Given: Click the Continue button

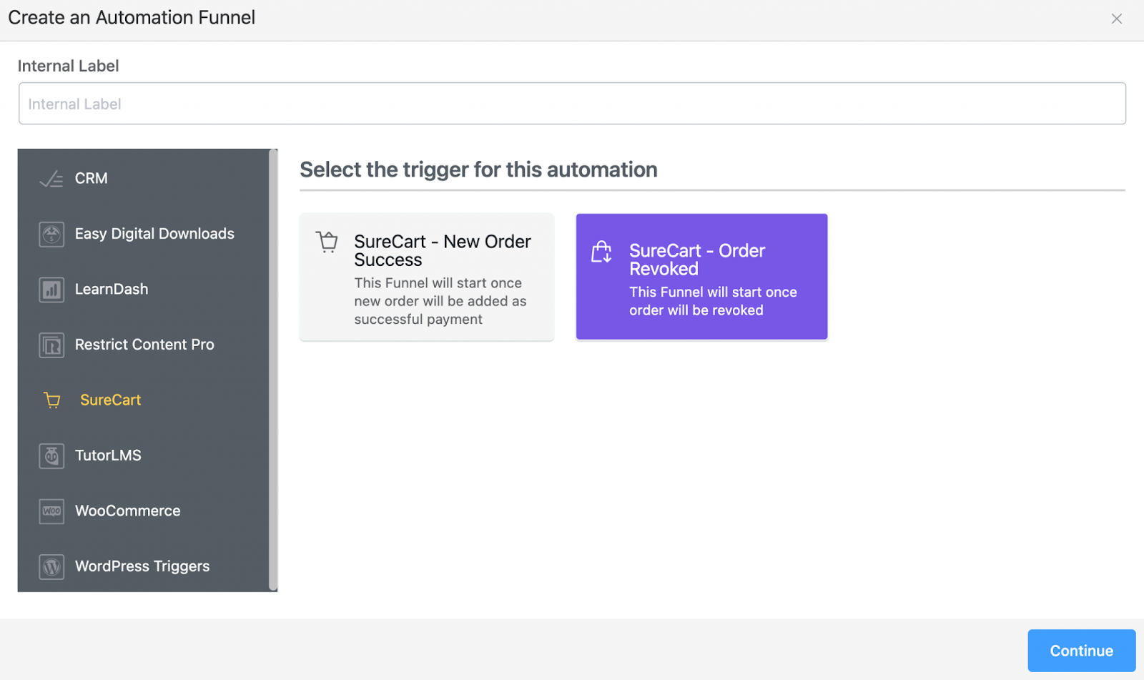Looking at the screenshot, I should [x=1081, y=651].
